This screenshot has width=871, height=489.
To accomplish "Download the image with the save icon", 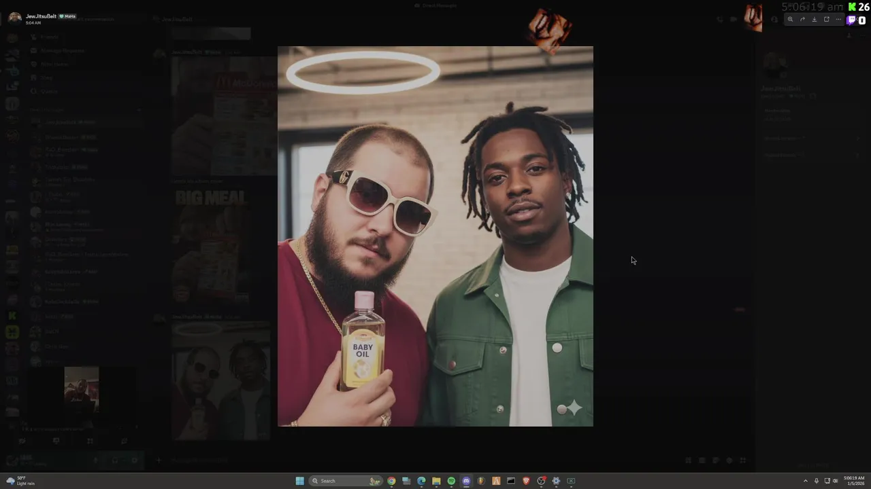I will (x=815, y=19).
